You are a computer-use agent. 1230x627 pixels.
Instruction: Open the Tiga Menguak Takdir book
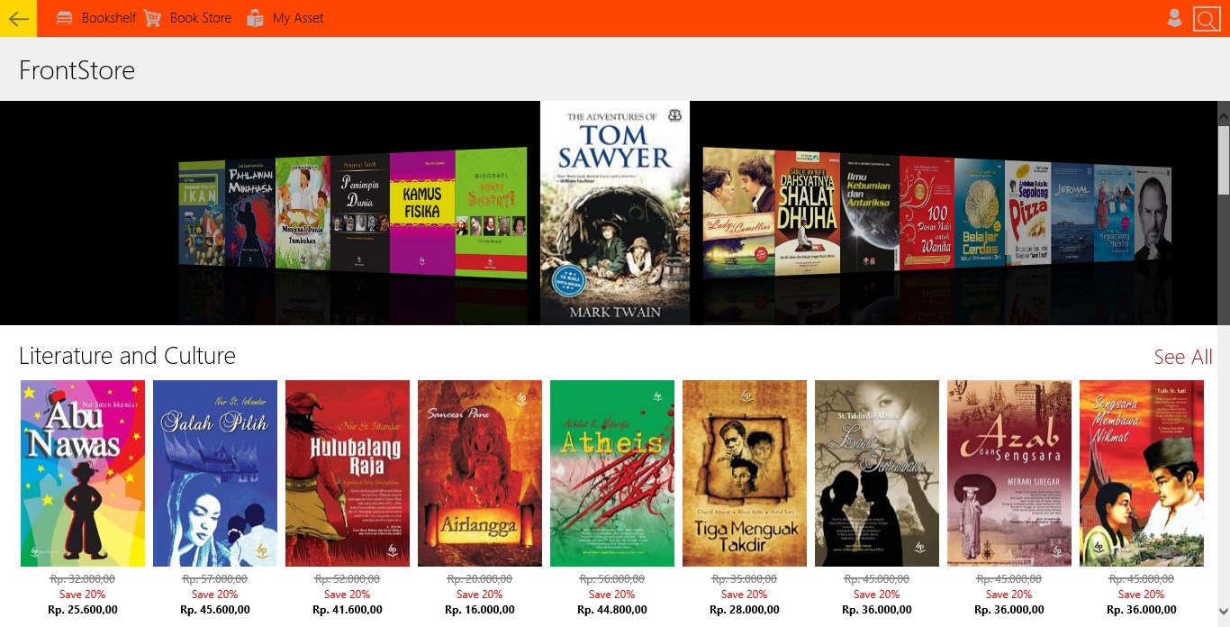coord(745,473)
